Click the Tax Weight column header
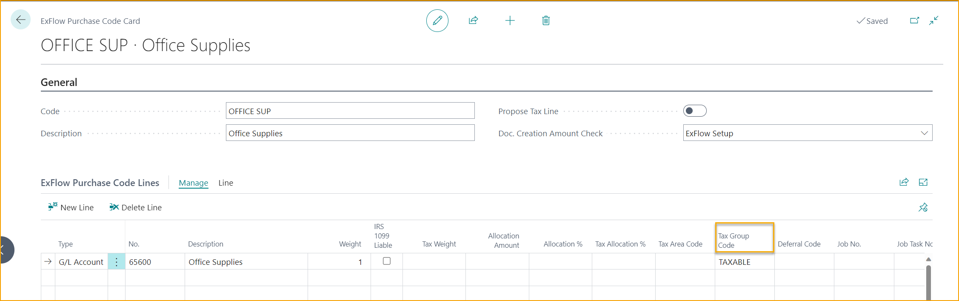This screenshot has height=301, width=959. [439, 244]
